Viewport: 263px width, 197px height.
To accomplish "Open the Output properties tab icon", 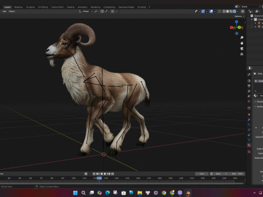I will [x=249, y=86].
